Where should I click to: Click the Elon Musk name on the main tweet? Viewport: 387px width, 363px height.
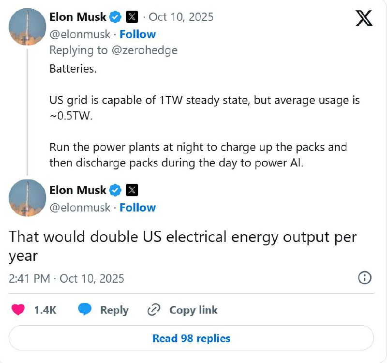(x=77, y=190)
